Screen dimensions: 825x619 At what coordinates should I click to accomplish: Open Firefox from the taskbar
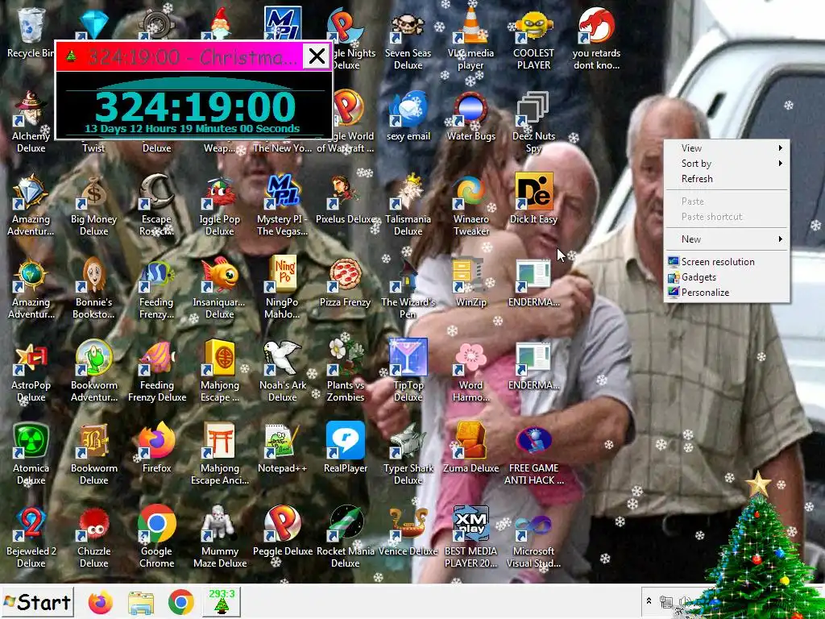100,602
